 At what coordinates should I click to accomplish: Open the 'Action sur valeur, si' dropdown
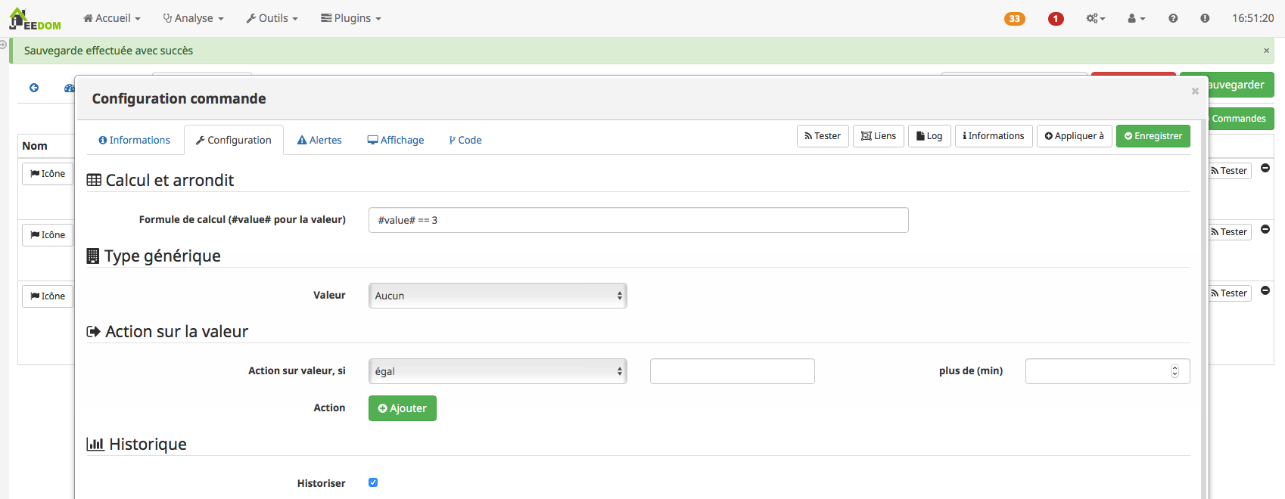click(x=497, y=371)
